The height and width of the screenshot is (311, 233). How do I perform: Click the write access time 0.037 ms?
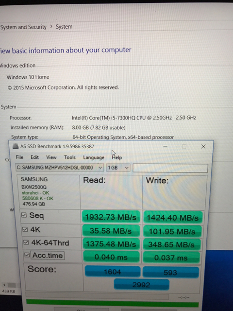click(171, 258)
